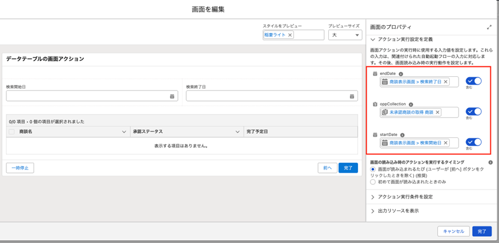
Task: Open calendar picker for 検索終了日 field
Action: coord(352,96)
